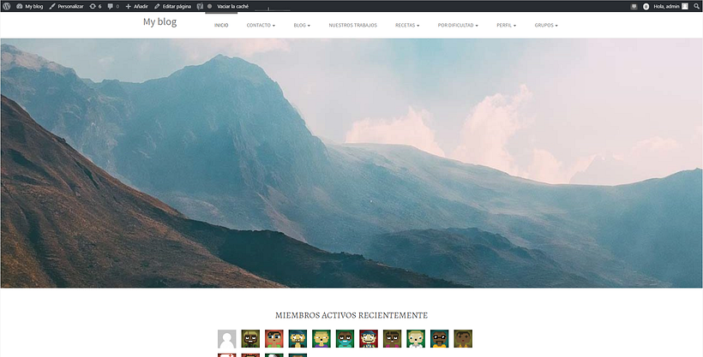Open the plugin icon left of Vaciar la caché
The height and width of the screenshot is (357, 703).
pyautogui.click(x=200, y=6)
